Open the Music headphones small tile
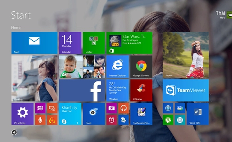This screenshot has width=232, height=142. [x=124, y=108]
